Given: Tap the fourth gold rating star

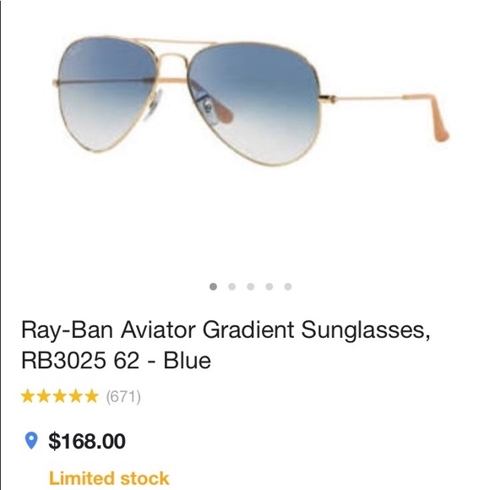Looking at the screenshot, I should click(x=75, y=396).
